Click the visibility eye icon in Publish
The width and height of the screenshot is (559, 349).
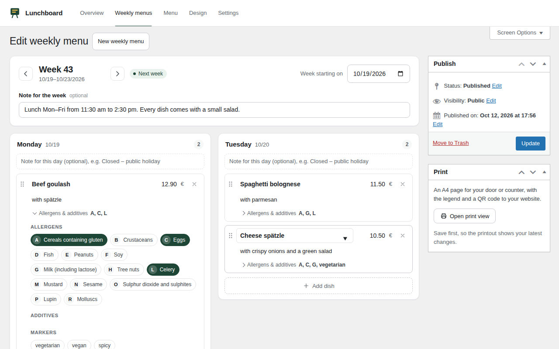coord(437,101)
